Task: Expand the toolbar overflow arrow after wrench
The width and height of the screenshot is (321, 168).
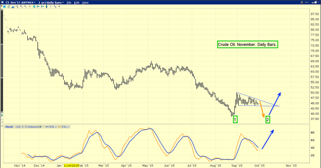Action: (59, 6)
